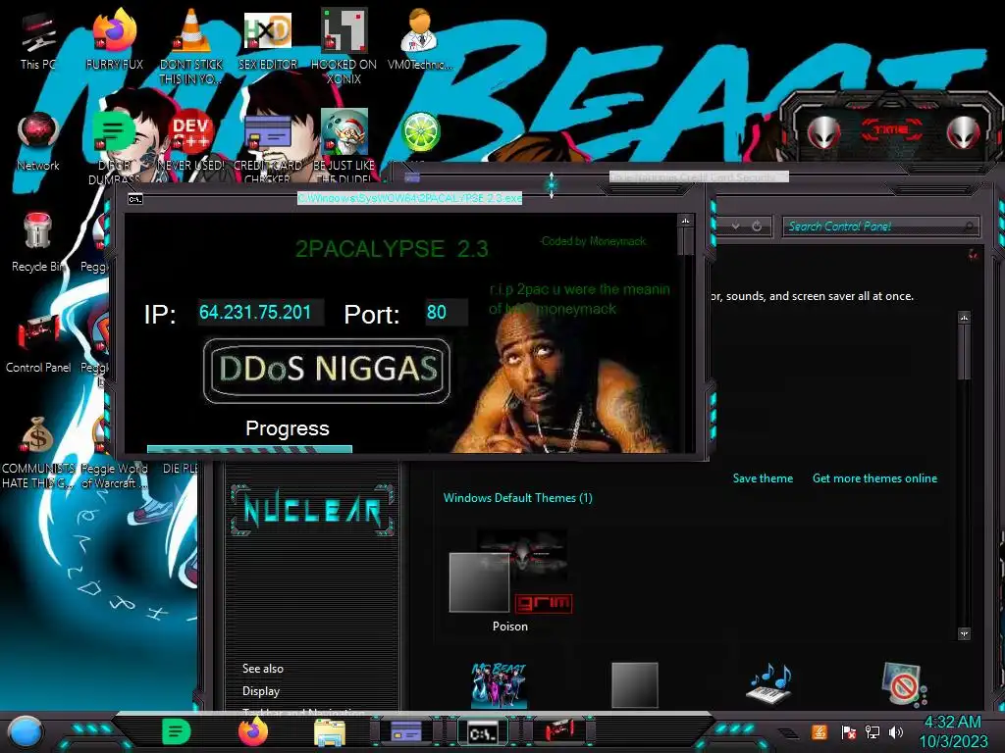Click the network tray icon
The height and width of the screenshot is (753, 1005).
tap(873, 731)
